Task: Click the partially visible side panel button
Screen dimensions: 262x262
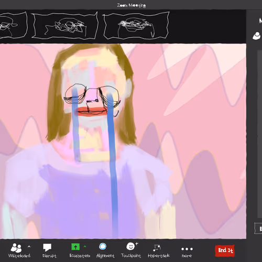Action: pyautogui.click(x=258, y=228)
